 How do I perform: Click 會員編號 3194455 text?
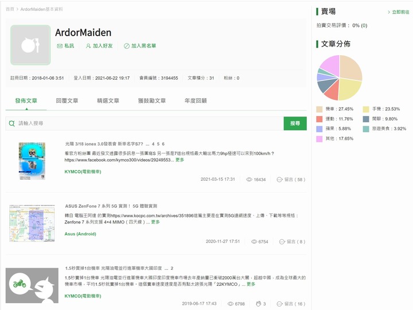coord(158,78)
